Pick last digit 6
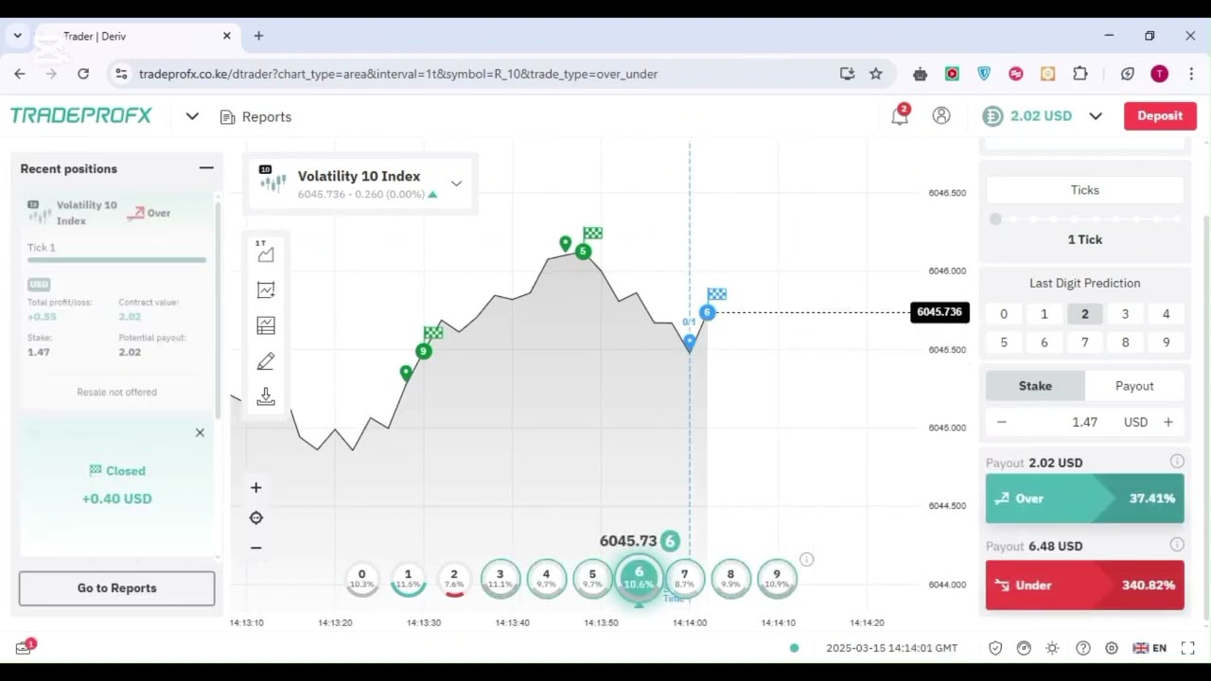This screenshot has height=681, width=1211. coord(1044,342)
